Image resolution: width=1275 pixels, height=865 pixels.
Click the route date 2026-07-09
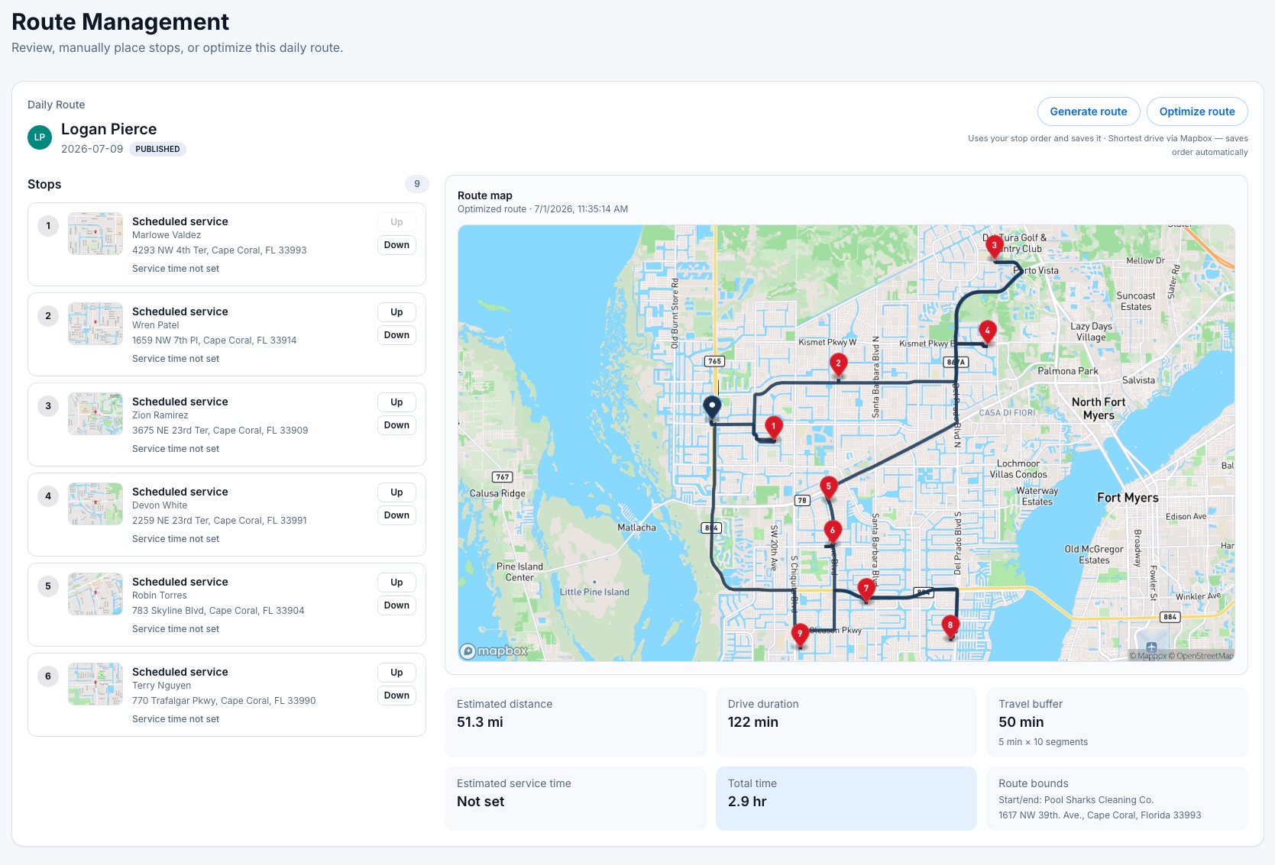click(x=92, y=149)
